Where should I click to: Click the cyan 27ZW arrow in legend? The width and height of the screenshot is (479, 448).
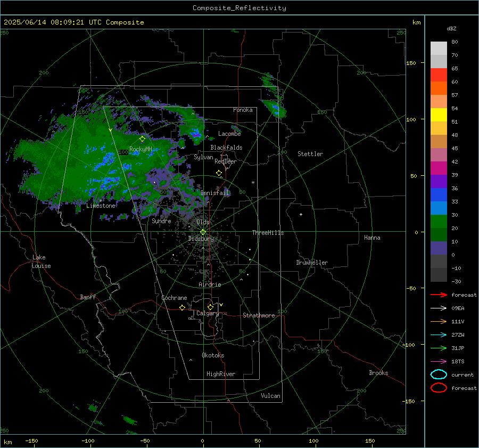(439, 335)
